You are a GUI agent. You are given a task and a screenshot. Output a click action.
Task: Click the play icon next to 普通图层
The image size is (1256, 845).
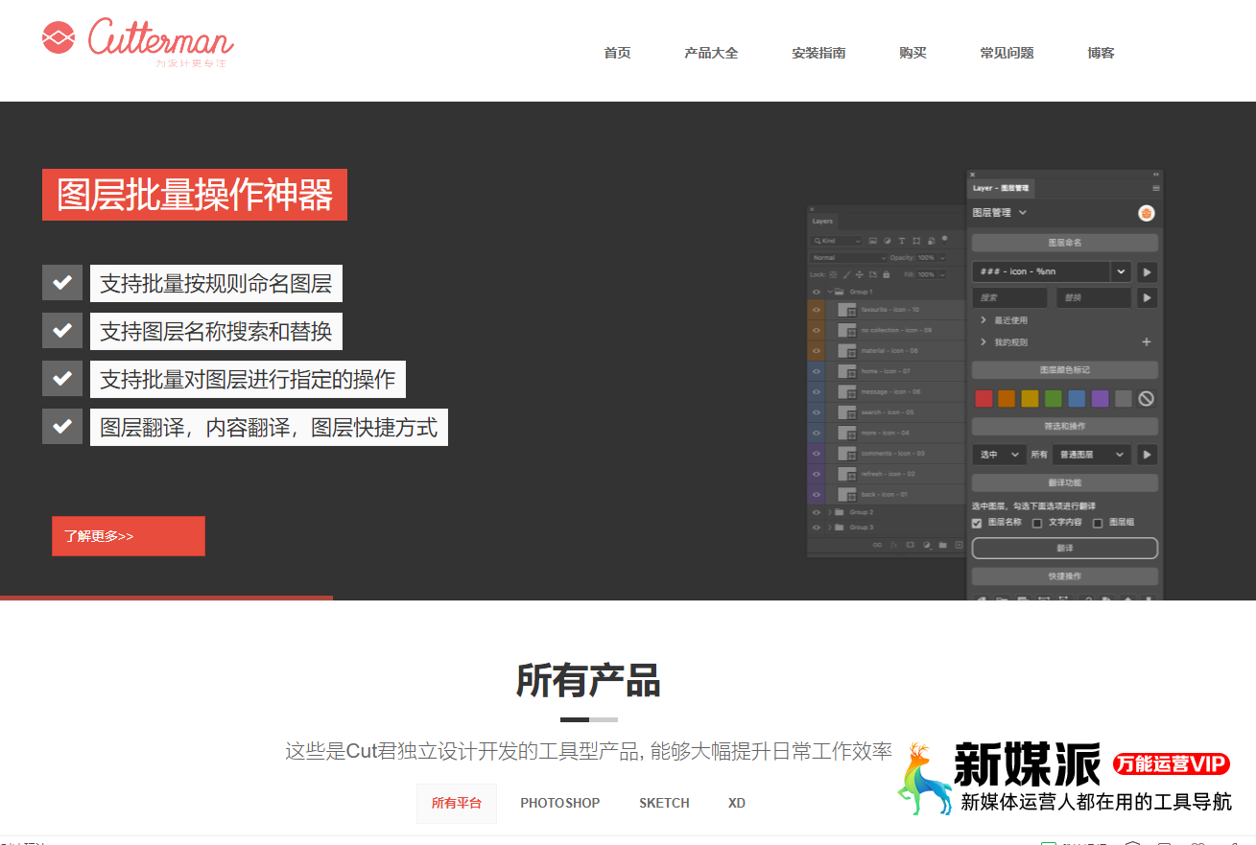[1147, 455]
